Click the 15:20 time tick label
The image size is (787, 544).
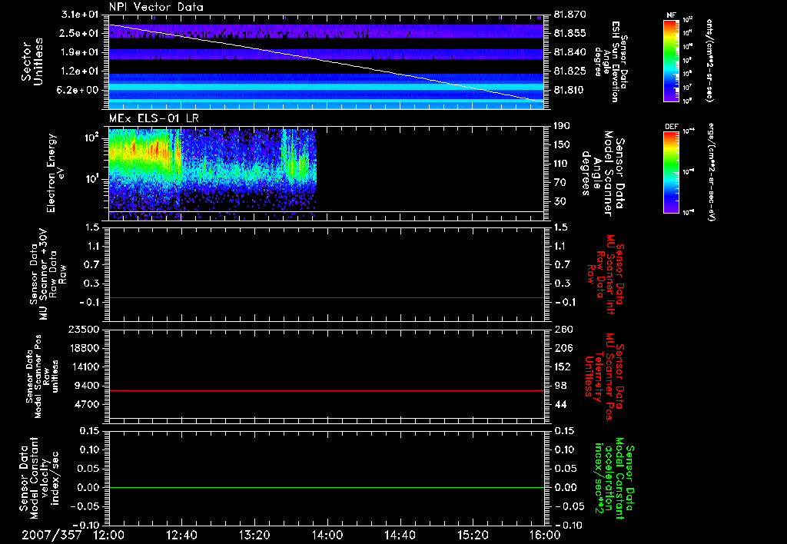tap(472, 535)
